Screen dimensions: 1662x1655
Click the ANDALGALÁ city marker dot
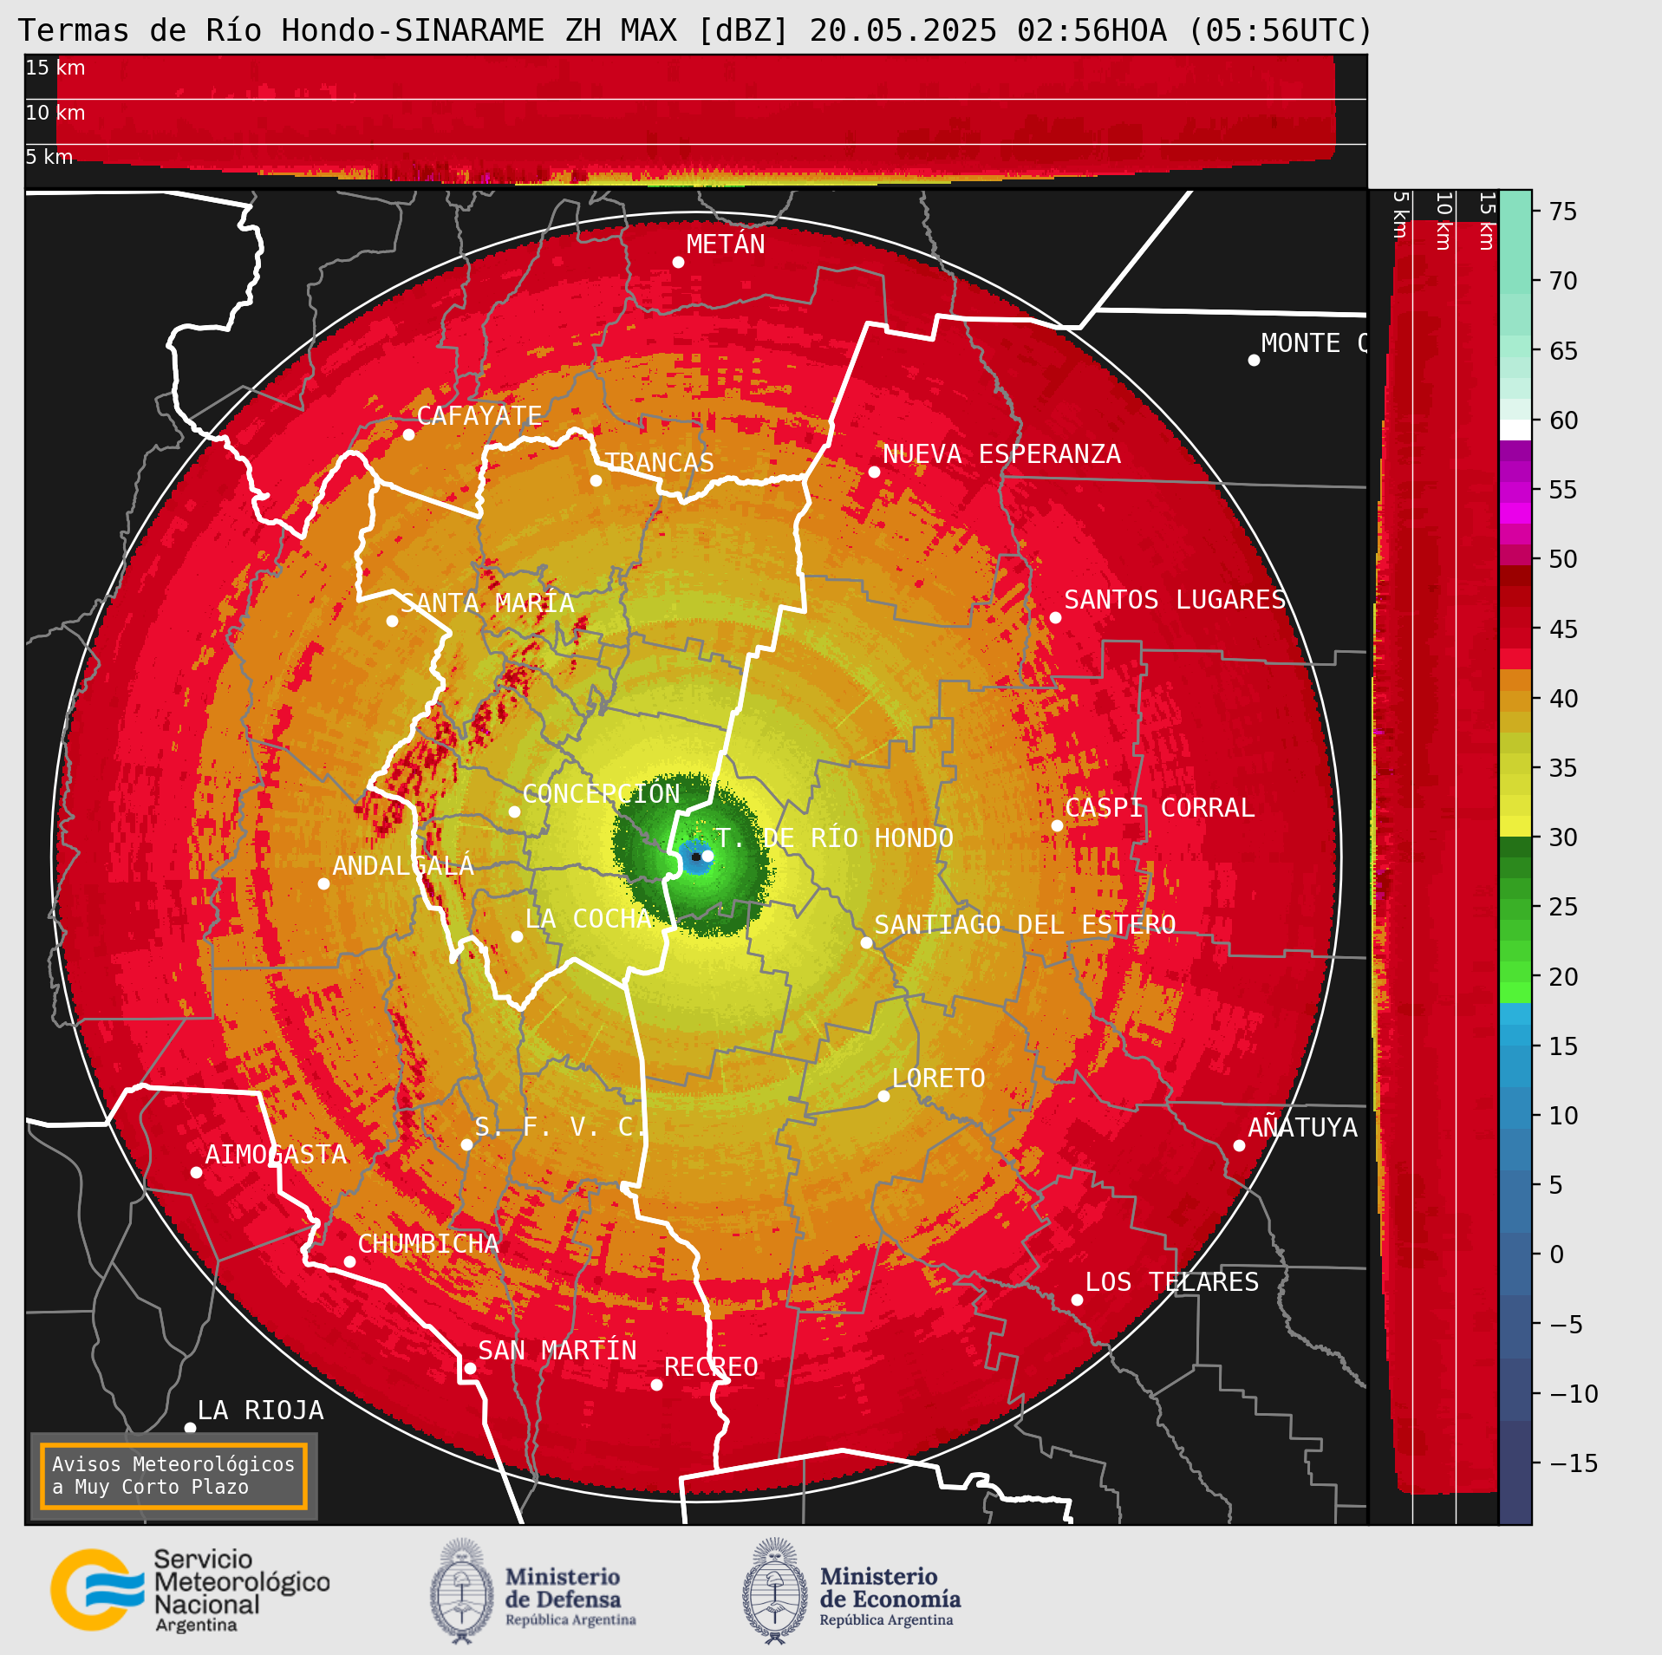(x=323, y=883)
